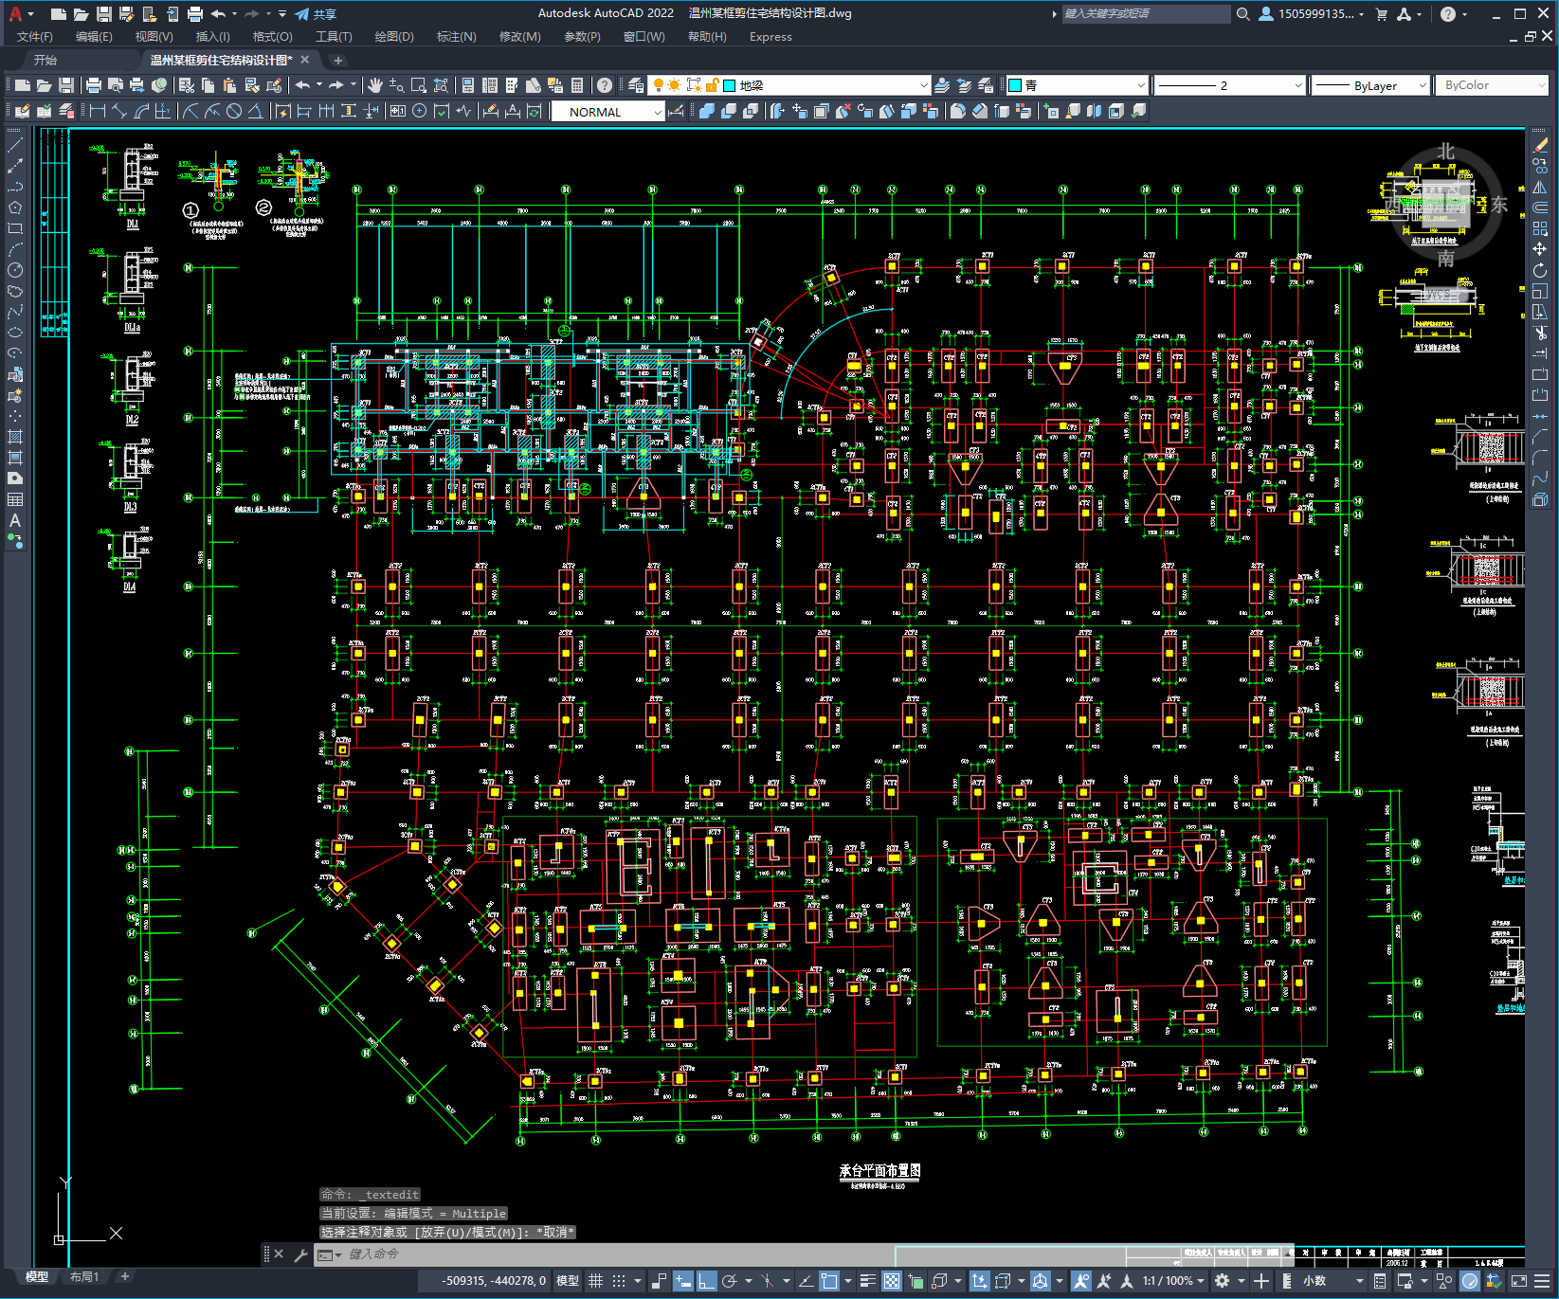The image size is (1559, 1299).
Task: Switch to the 布局1 layout tab
Action: (84, 1277)
